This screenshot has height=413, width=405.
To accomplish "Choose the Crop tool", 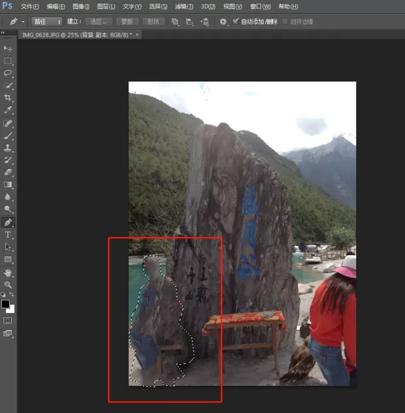I will 8,97.
